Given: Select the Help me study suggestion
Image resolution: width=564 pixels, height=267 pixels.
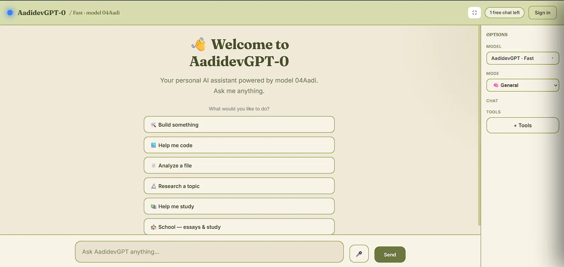Looking at the screenshot, I should coord(239,206).
